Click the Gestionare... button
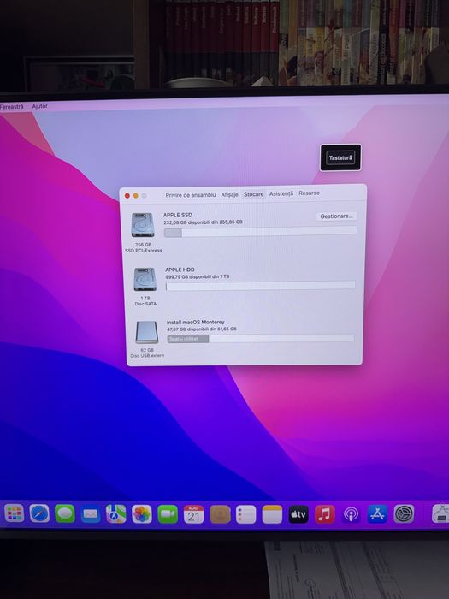This screenshot has height=599, width=449. pyautogui.click(x=337, y=216)
